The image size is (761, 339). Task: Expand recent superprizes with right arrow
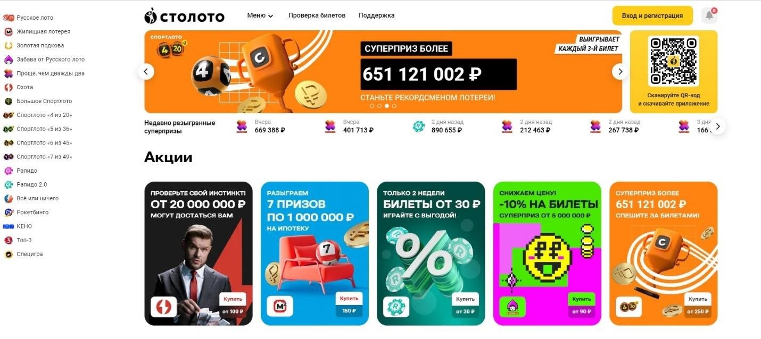(717, 126)
